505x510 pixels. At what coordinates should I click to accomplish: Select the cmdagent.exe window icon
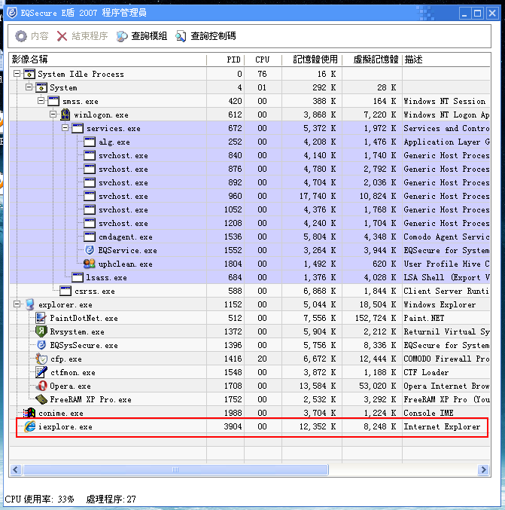click(x=90, y=237)
